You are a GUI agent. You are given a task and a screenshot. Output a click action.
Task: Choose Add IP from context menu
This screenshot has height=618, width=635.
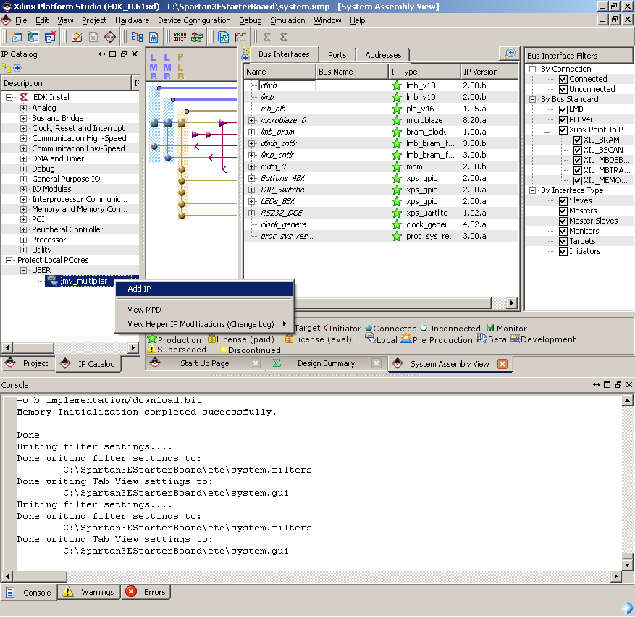tap(204, 289)
